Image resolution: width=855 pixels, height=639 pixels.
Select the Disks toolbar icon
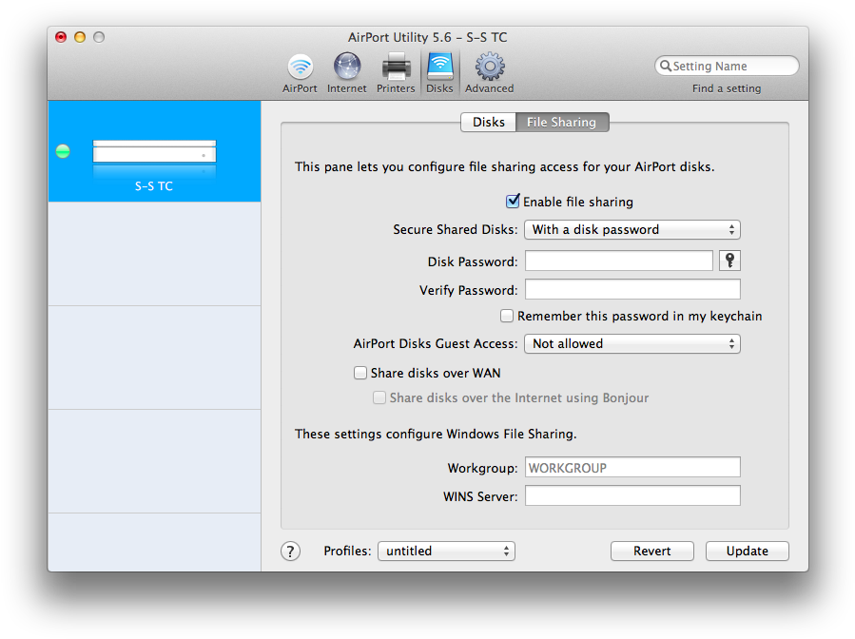[x=439, y=73]
